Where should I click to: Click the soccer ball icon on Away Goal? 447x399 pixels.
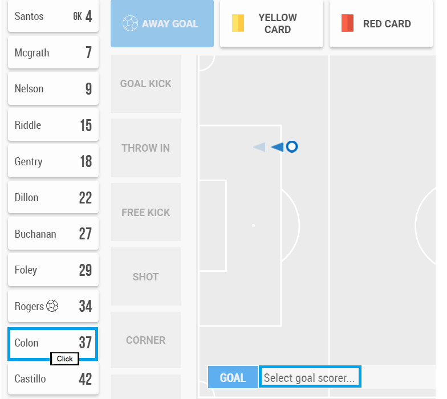click(130, 23)
